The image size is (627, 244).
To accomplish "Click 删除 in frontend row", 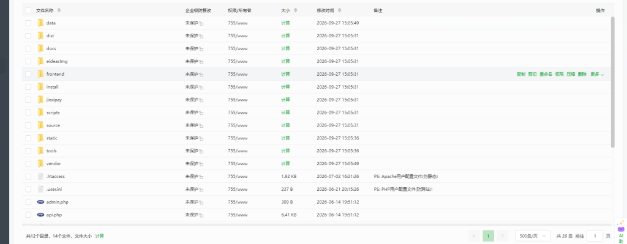I will click(582, 74).
